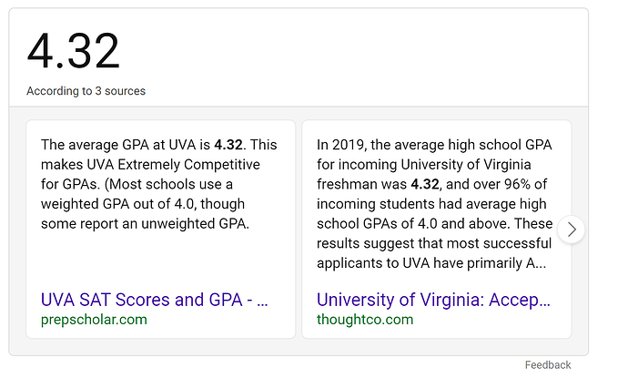This screenshot has height=378, width=628.
Task: Click the large 4.32 answer heading
Action: [x=73, y=51]
